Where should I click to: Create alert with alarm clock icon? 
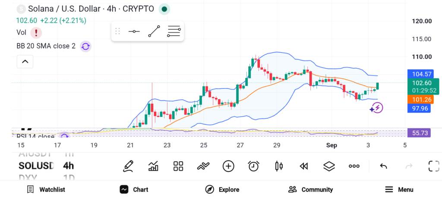click(254, 166)
